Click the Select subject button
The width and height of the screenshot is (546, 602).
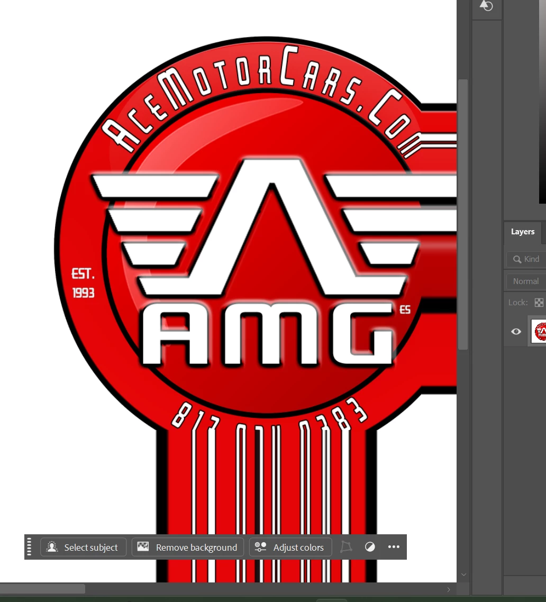(83, 547)
